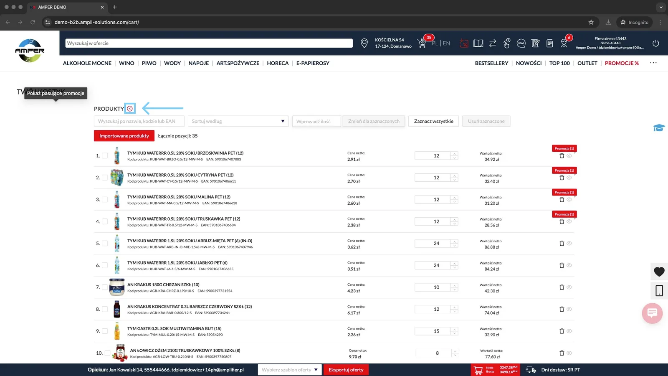The width and height of the screenshot is (668, 376).
Task: Tick checkbox for row 5 ARBUZ-MIĘTA product
Action: (x=105, y=244)
